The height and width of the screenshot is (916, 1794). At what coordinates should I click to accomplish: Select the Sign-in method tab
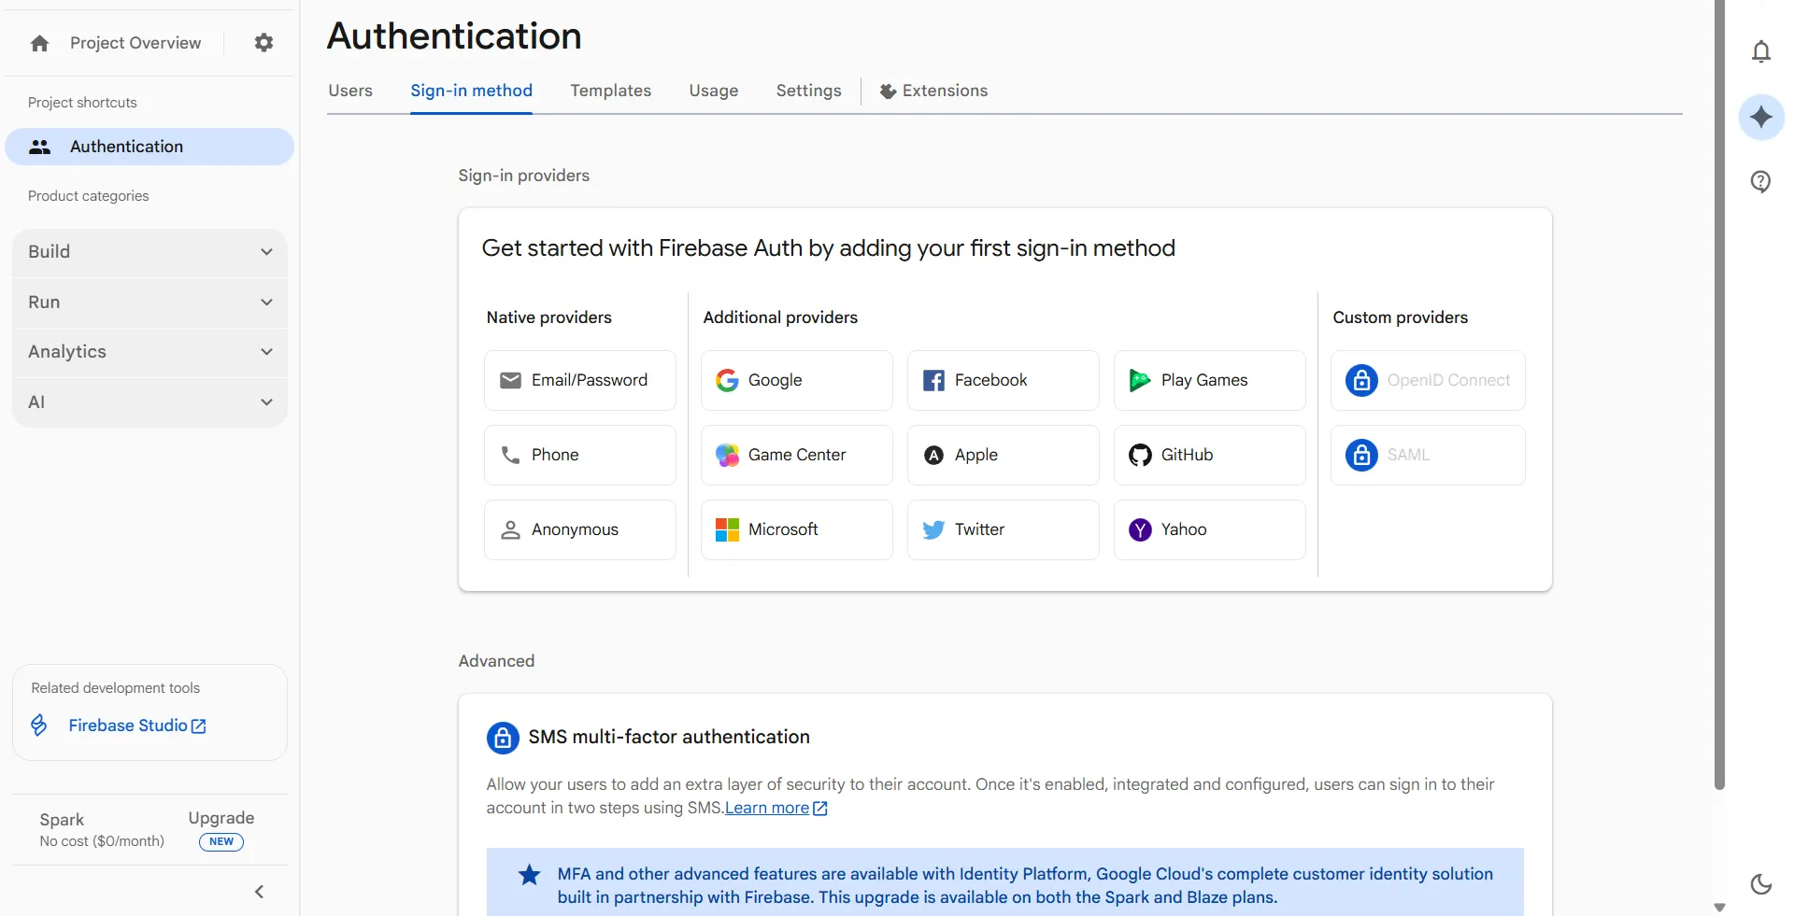pos(471,91)
